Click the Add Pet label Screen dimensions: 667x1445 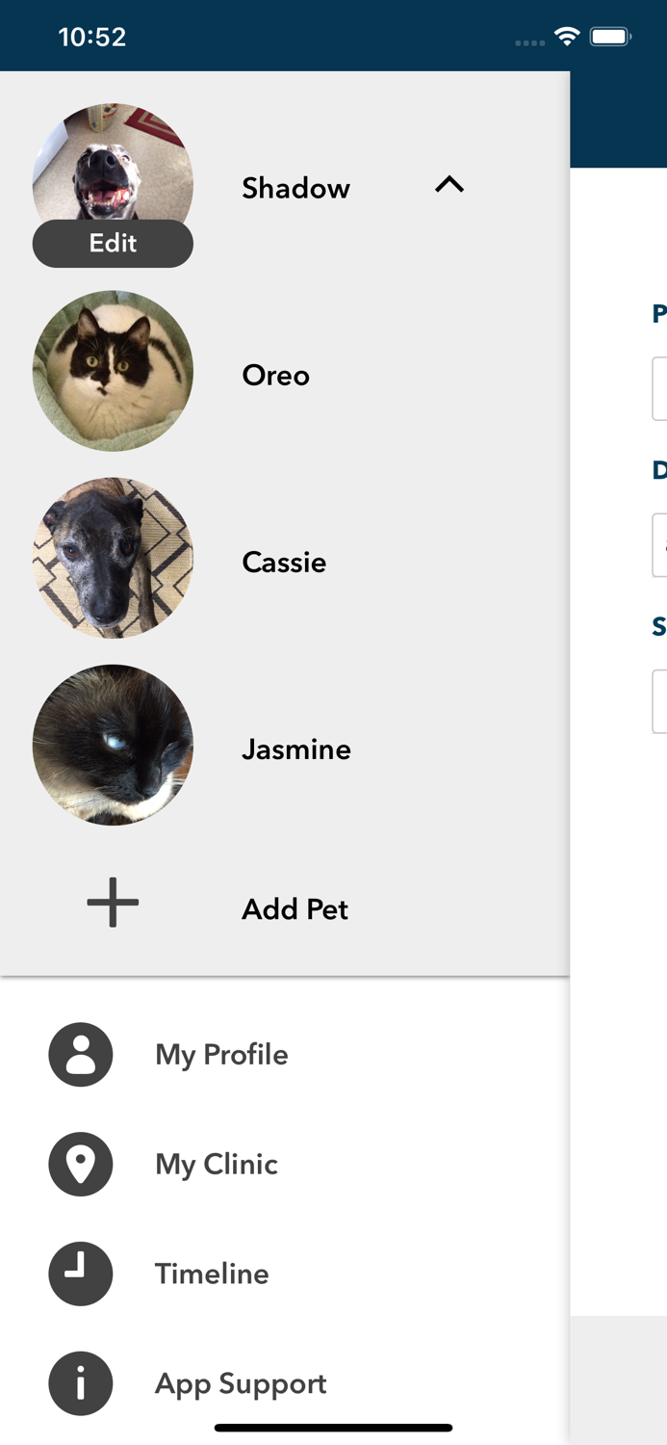(x=295, y=908)
